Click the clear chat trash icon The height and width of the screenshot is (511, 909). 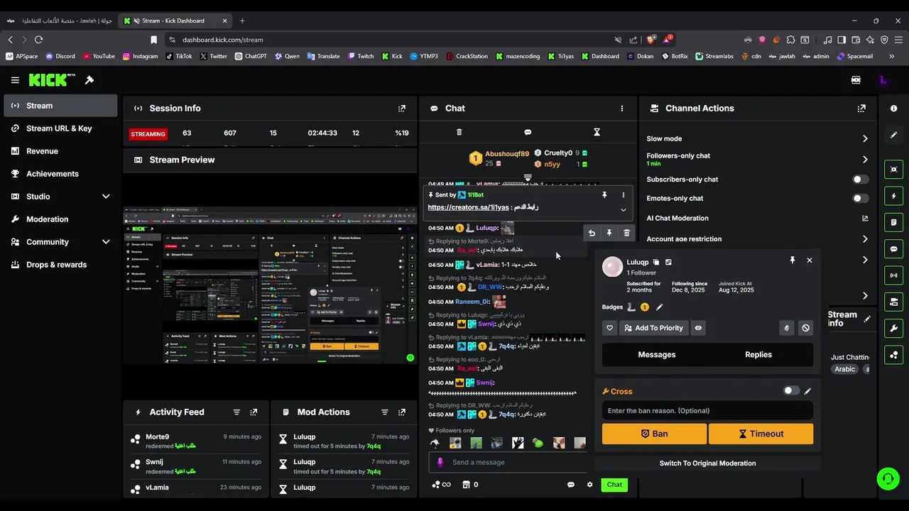(459, 132)
